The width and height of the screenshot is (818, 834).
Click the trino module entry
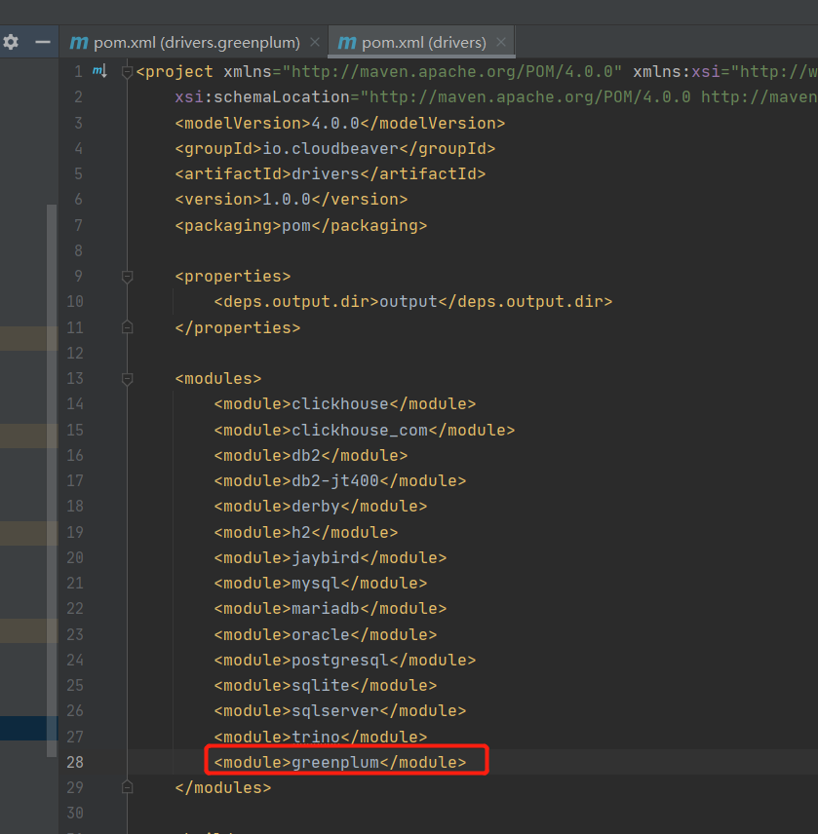point(321,737)
